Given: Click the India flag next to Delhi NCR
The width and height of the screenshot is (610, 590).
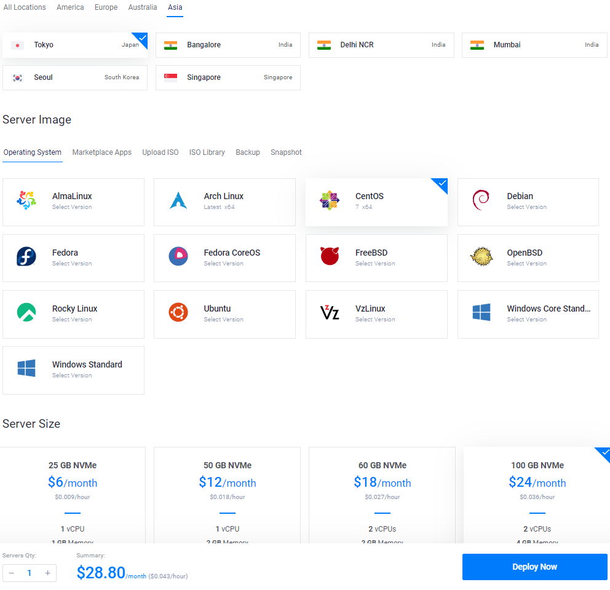Looking at the screenshot, I should point(323,45).
